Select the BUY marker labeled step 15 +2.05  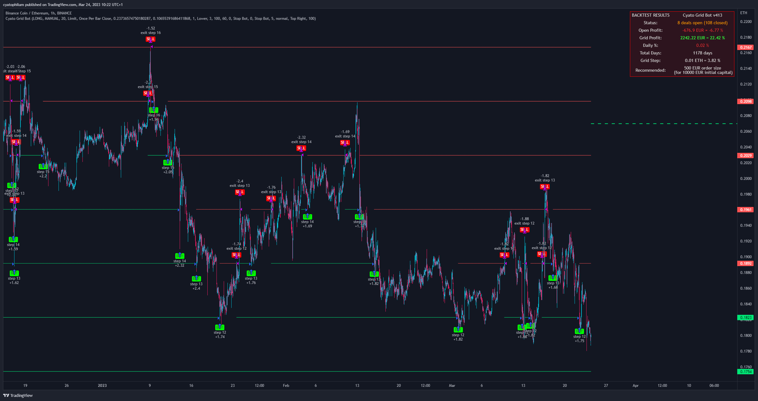(168, 162)
